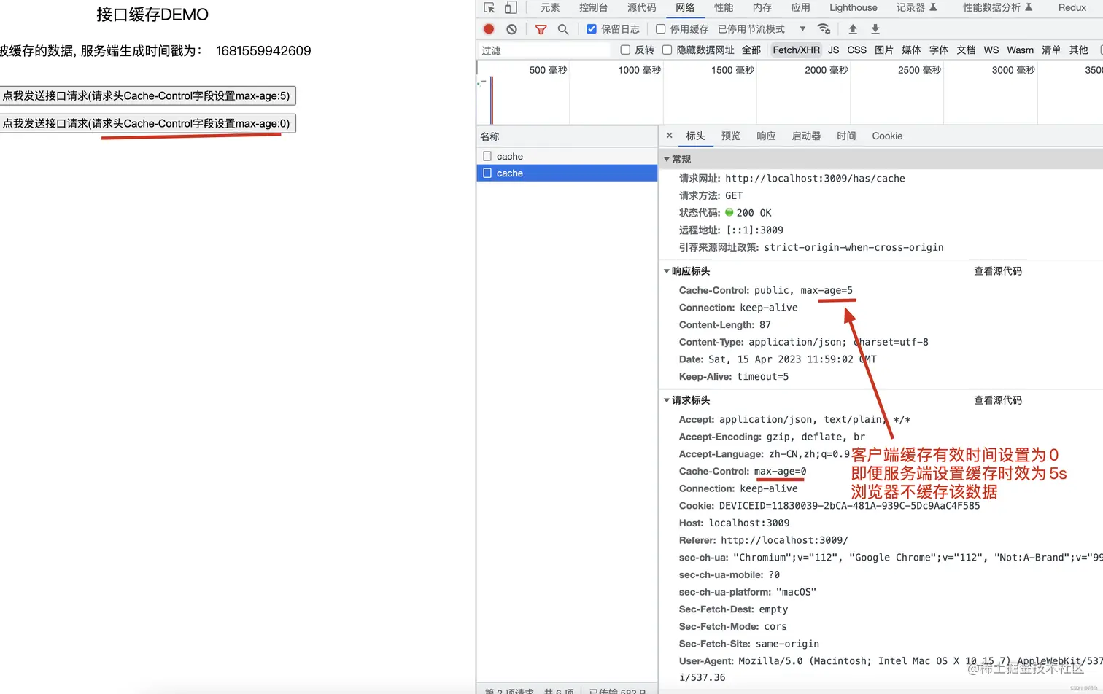The width and height of the screenshot is (1103, 694).
Task: Select the highlighted cache request row
Action: pyautogui.click(x=567, y=173)
